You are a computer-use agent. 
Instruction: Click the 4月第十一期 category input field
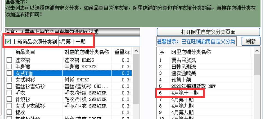click(x=99, y=41)
